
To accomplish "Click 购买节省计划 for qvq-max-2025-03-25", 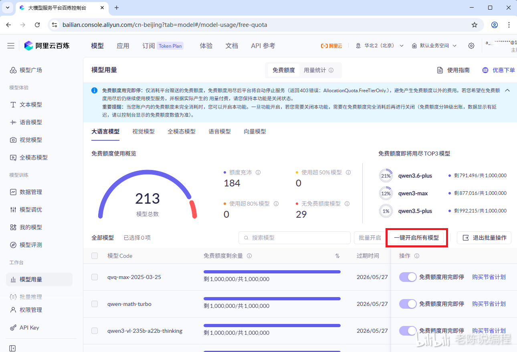I will point(489,277).
